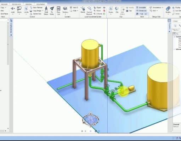
Task: Open the Copy Image dropdown arrow
Action: click(x=43, y=11)
